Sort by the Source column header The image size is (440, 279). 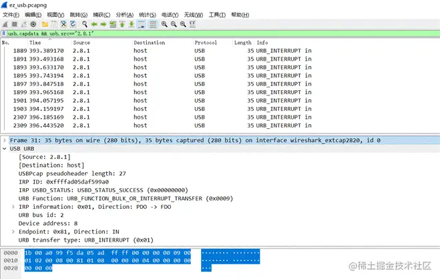[101, 43]
